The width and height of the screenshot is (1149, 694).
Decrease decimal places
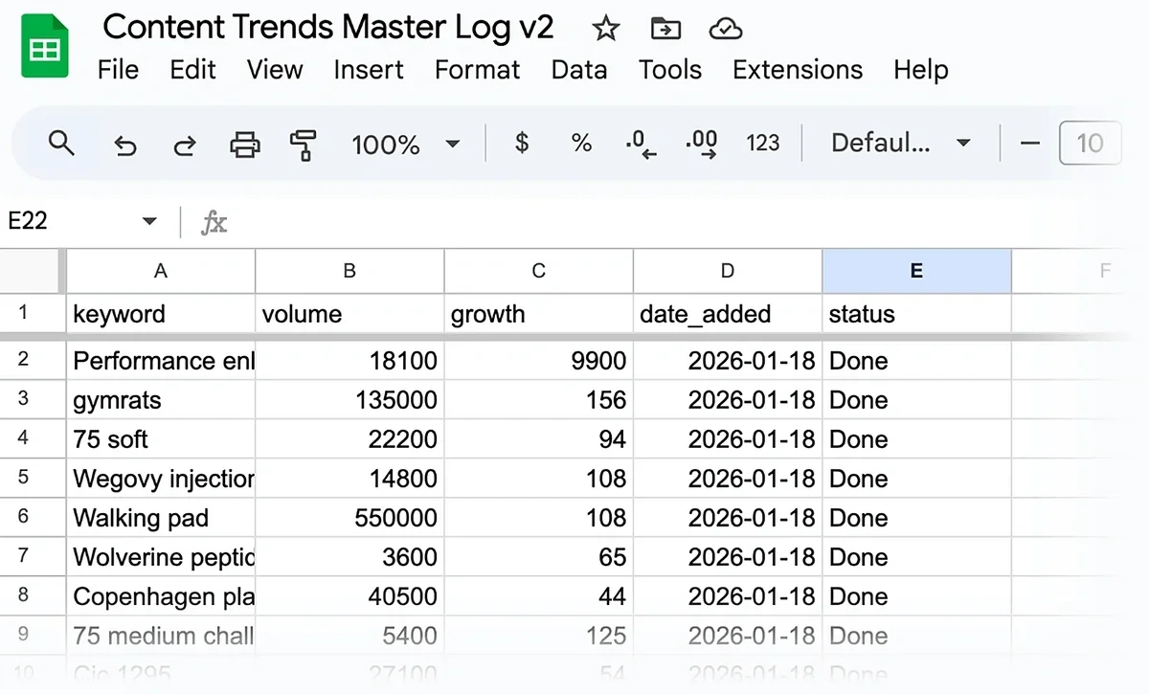coord(640,142)
